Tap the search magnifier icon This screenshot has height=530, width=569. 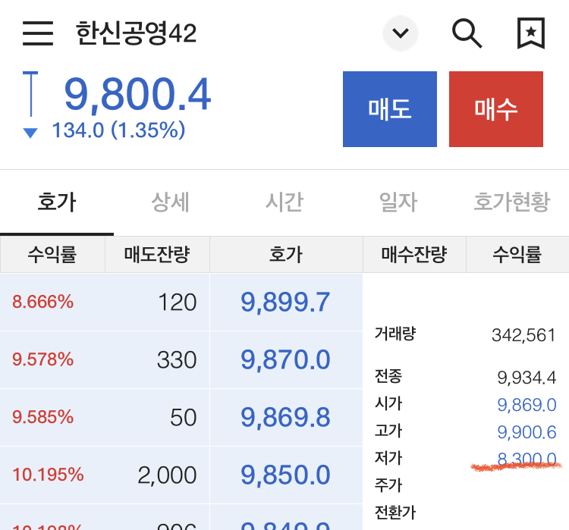coord(467,33)
